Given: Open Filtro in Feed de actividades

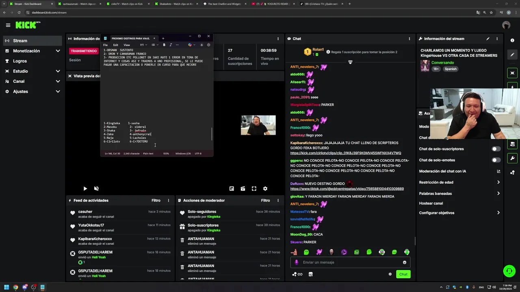Looking at the screenshot, I should coord(156,200).
